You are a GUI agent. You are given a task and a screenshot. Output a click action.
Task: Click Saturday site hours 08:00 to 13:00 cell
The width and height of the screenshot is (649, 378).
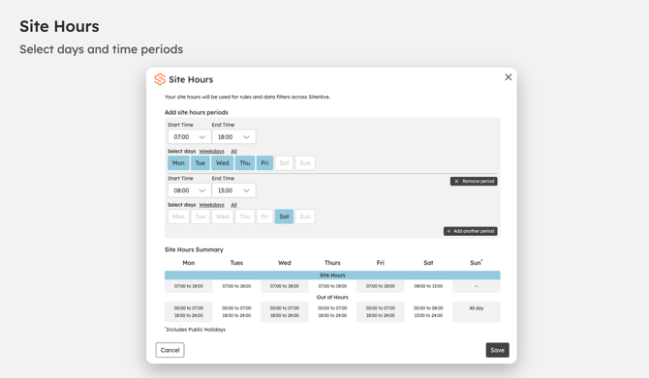tap(428, 286)
